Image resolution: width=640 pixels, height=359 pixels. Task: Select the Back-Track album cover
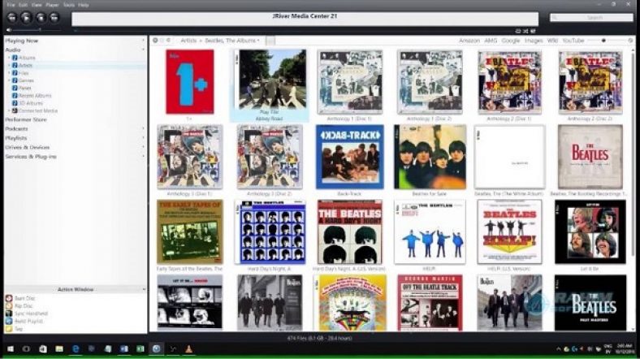point(350,157)
